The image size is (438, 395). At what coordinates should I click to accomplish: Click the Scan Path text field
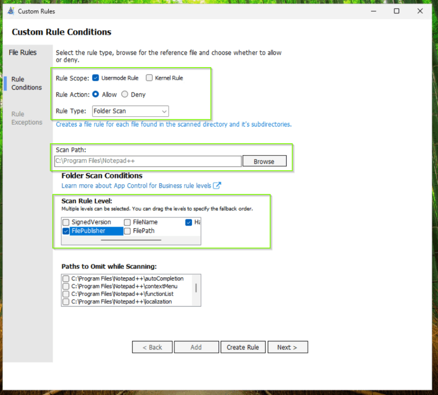(x=148, y=161)
